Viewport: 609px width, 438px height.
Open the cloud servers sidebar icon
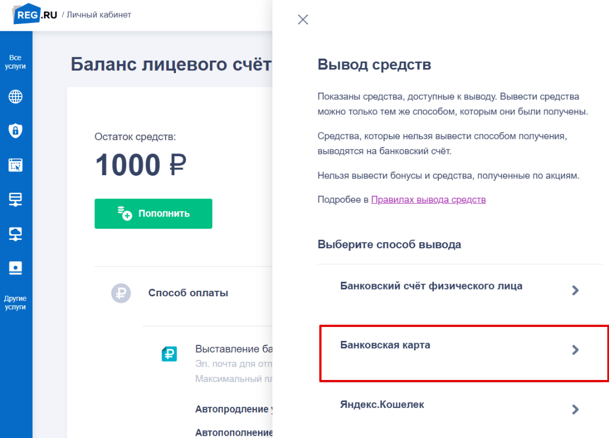click(16, 234)
